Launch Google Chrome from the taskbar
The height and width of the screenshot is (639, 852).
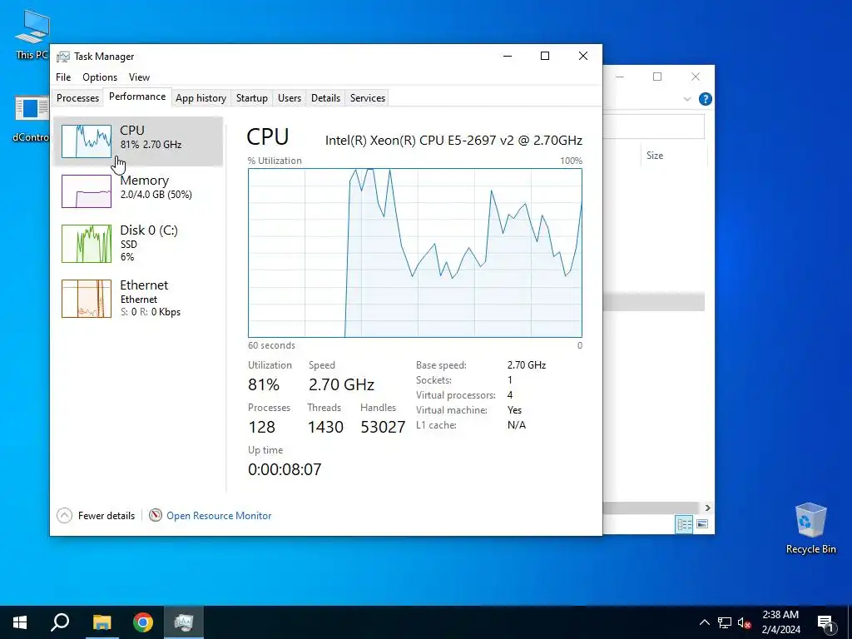(x=143, y=622)
